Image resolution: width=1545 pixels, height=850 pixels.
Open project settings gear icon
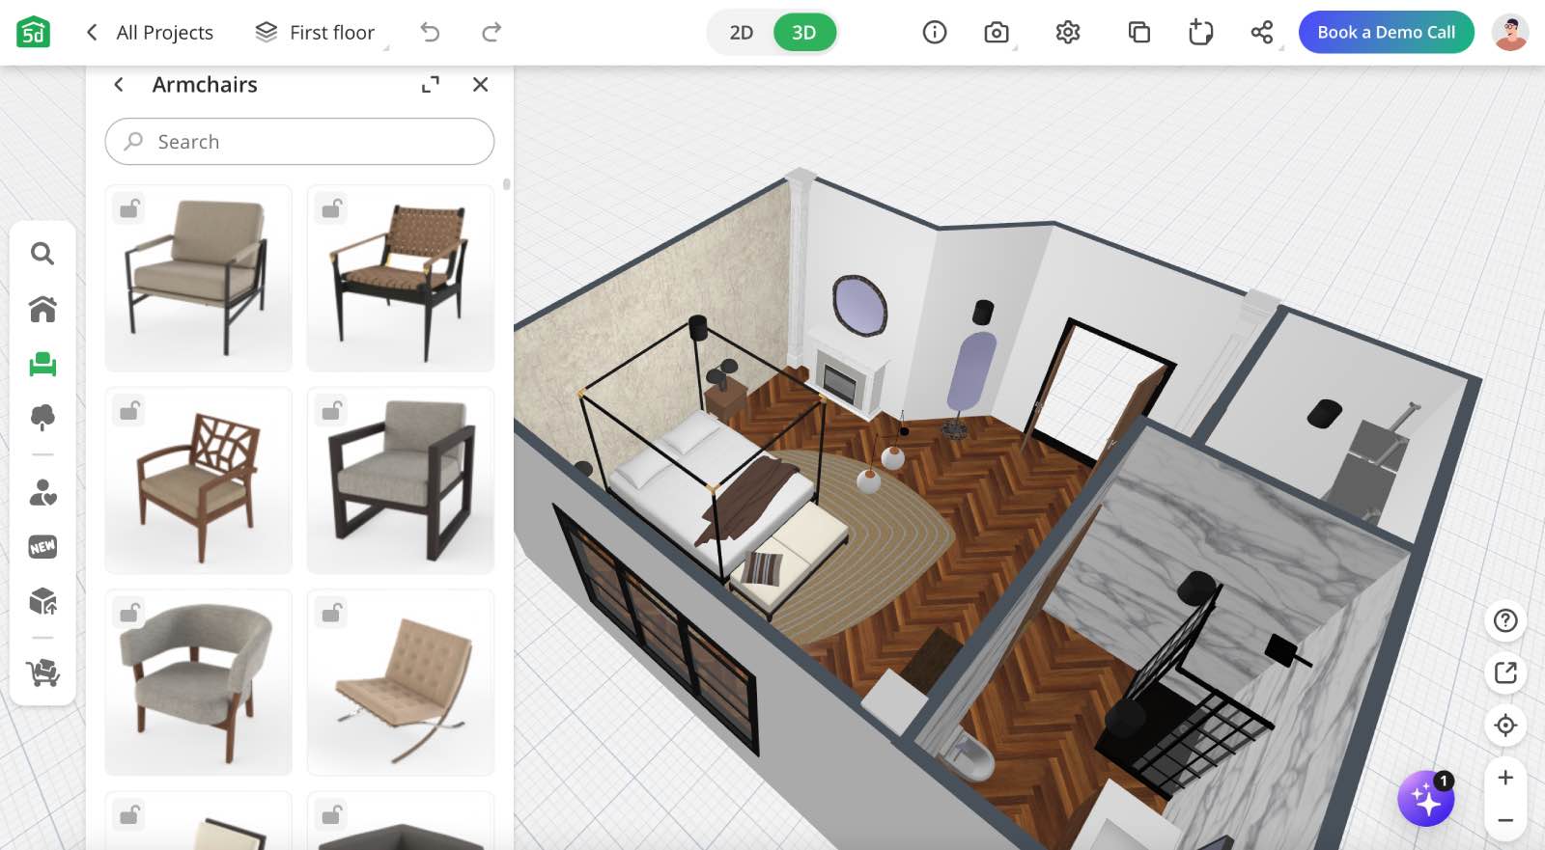[x=1067, y=33]
